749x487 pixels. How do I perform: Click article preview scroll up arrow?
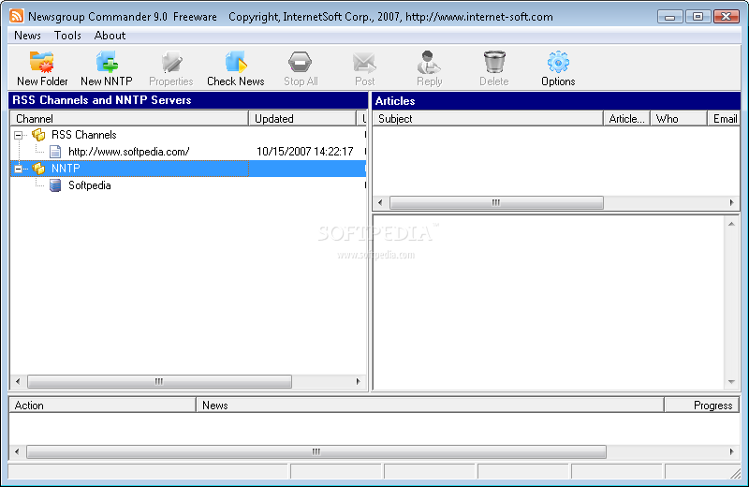[x=731, y=224]
